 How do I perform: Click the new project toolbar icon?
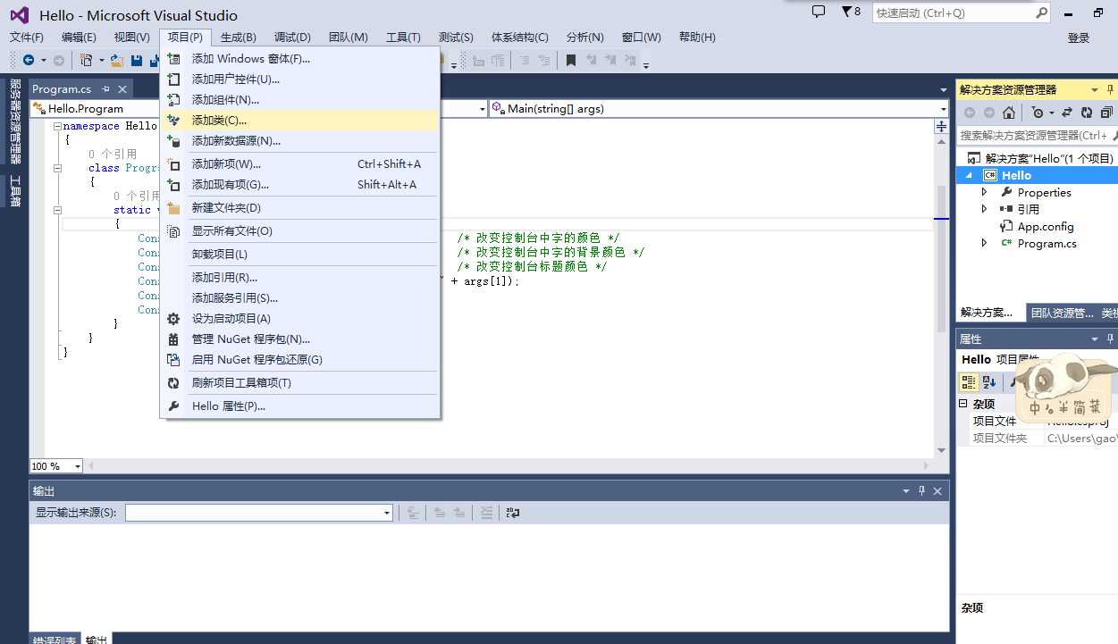[x=87, y=61]
